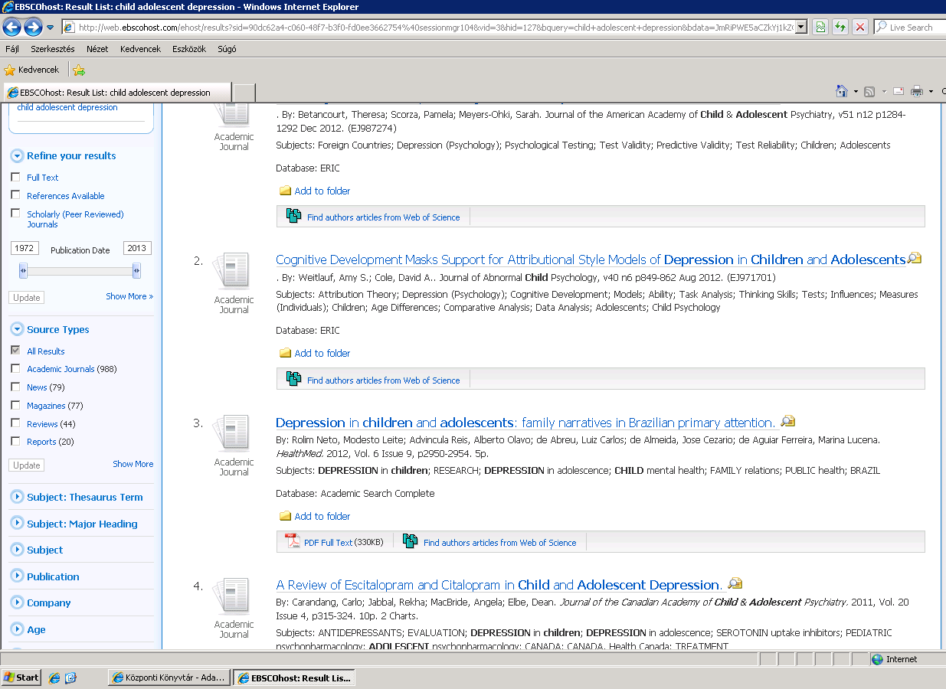Click Academic Journal icon of result 2
This screenshot has width=946, height=689.
pyautogui.click(x=231, y=271)
